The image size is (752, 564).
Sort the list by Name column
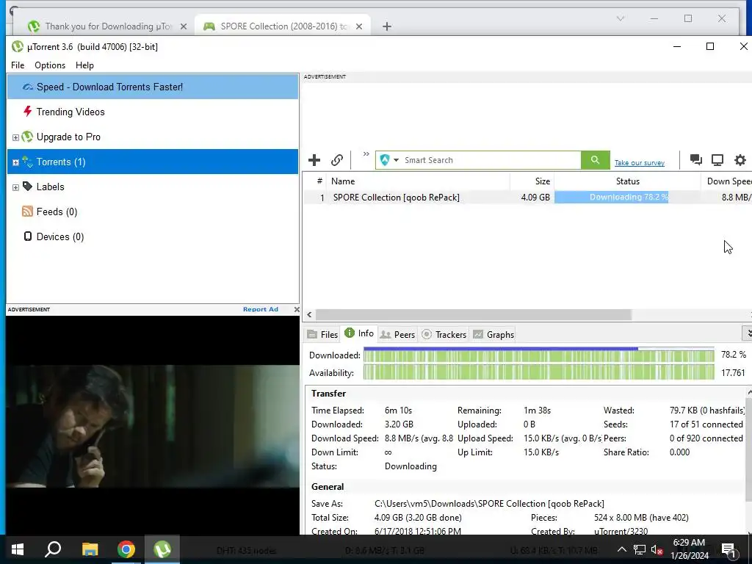tap(418, 181)
